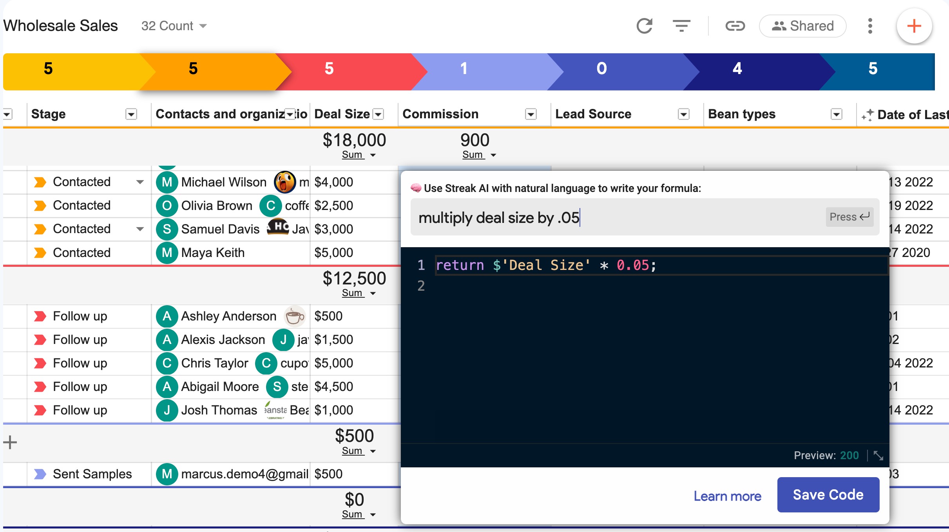
Task: Click the Shared button
Action: tap(802, 26)
